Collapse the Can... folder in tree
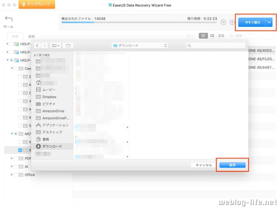Viewport: 280px width, 209px height. [12, 68]
